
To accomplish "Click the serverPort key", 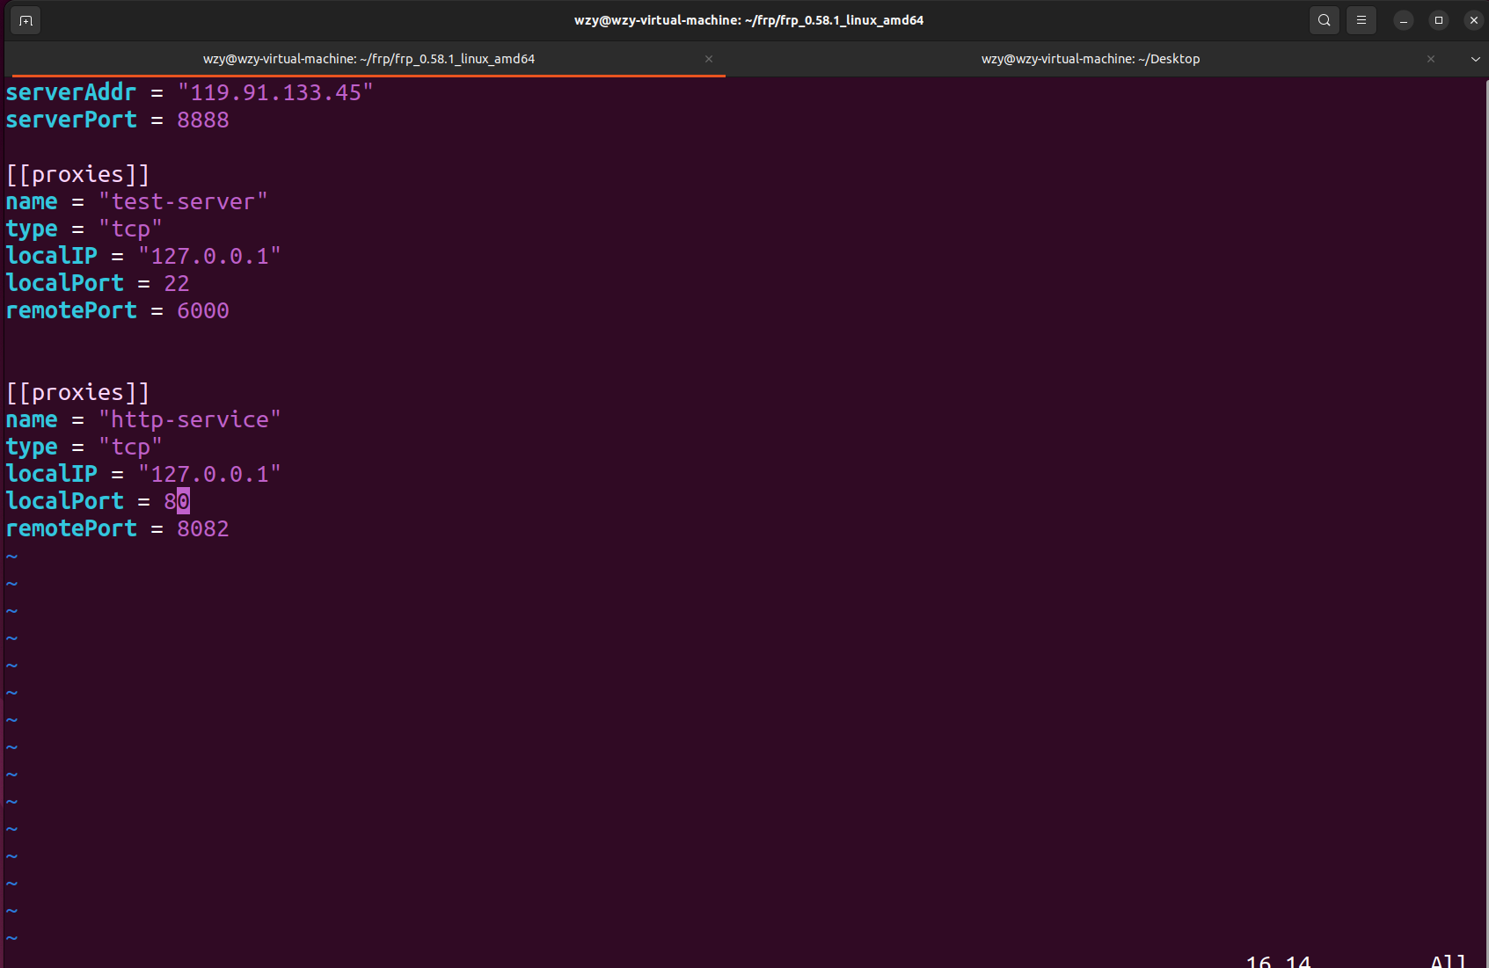I will pos(71,120).
